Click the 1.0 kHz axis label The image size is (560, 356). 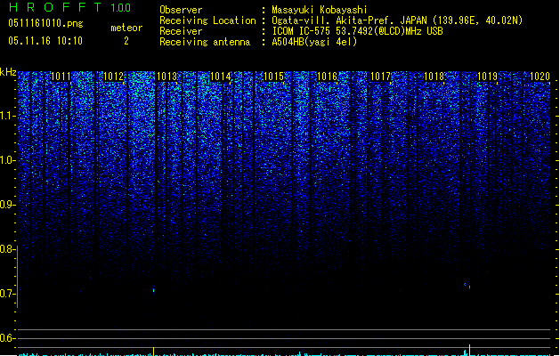pyautogui.click(x=7, y=160)
